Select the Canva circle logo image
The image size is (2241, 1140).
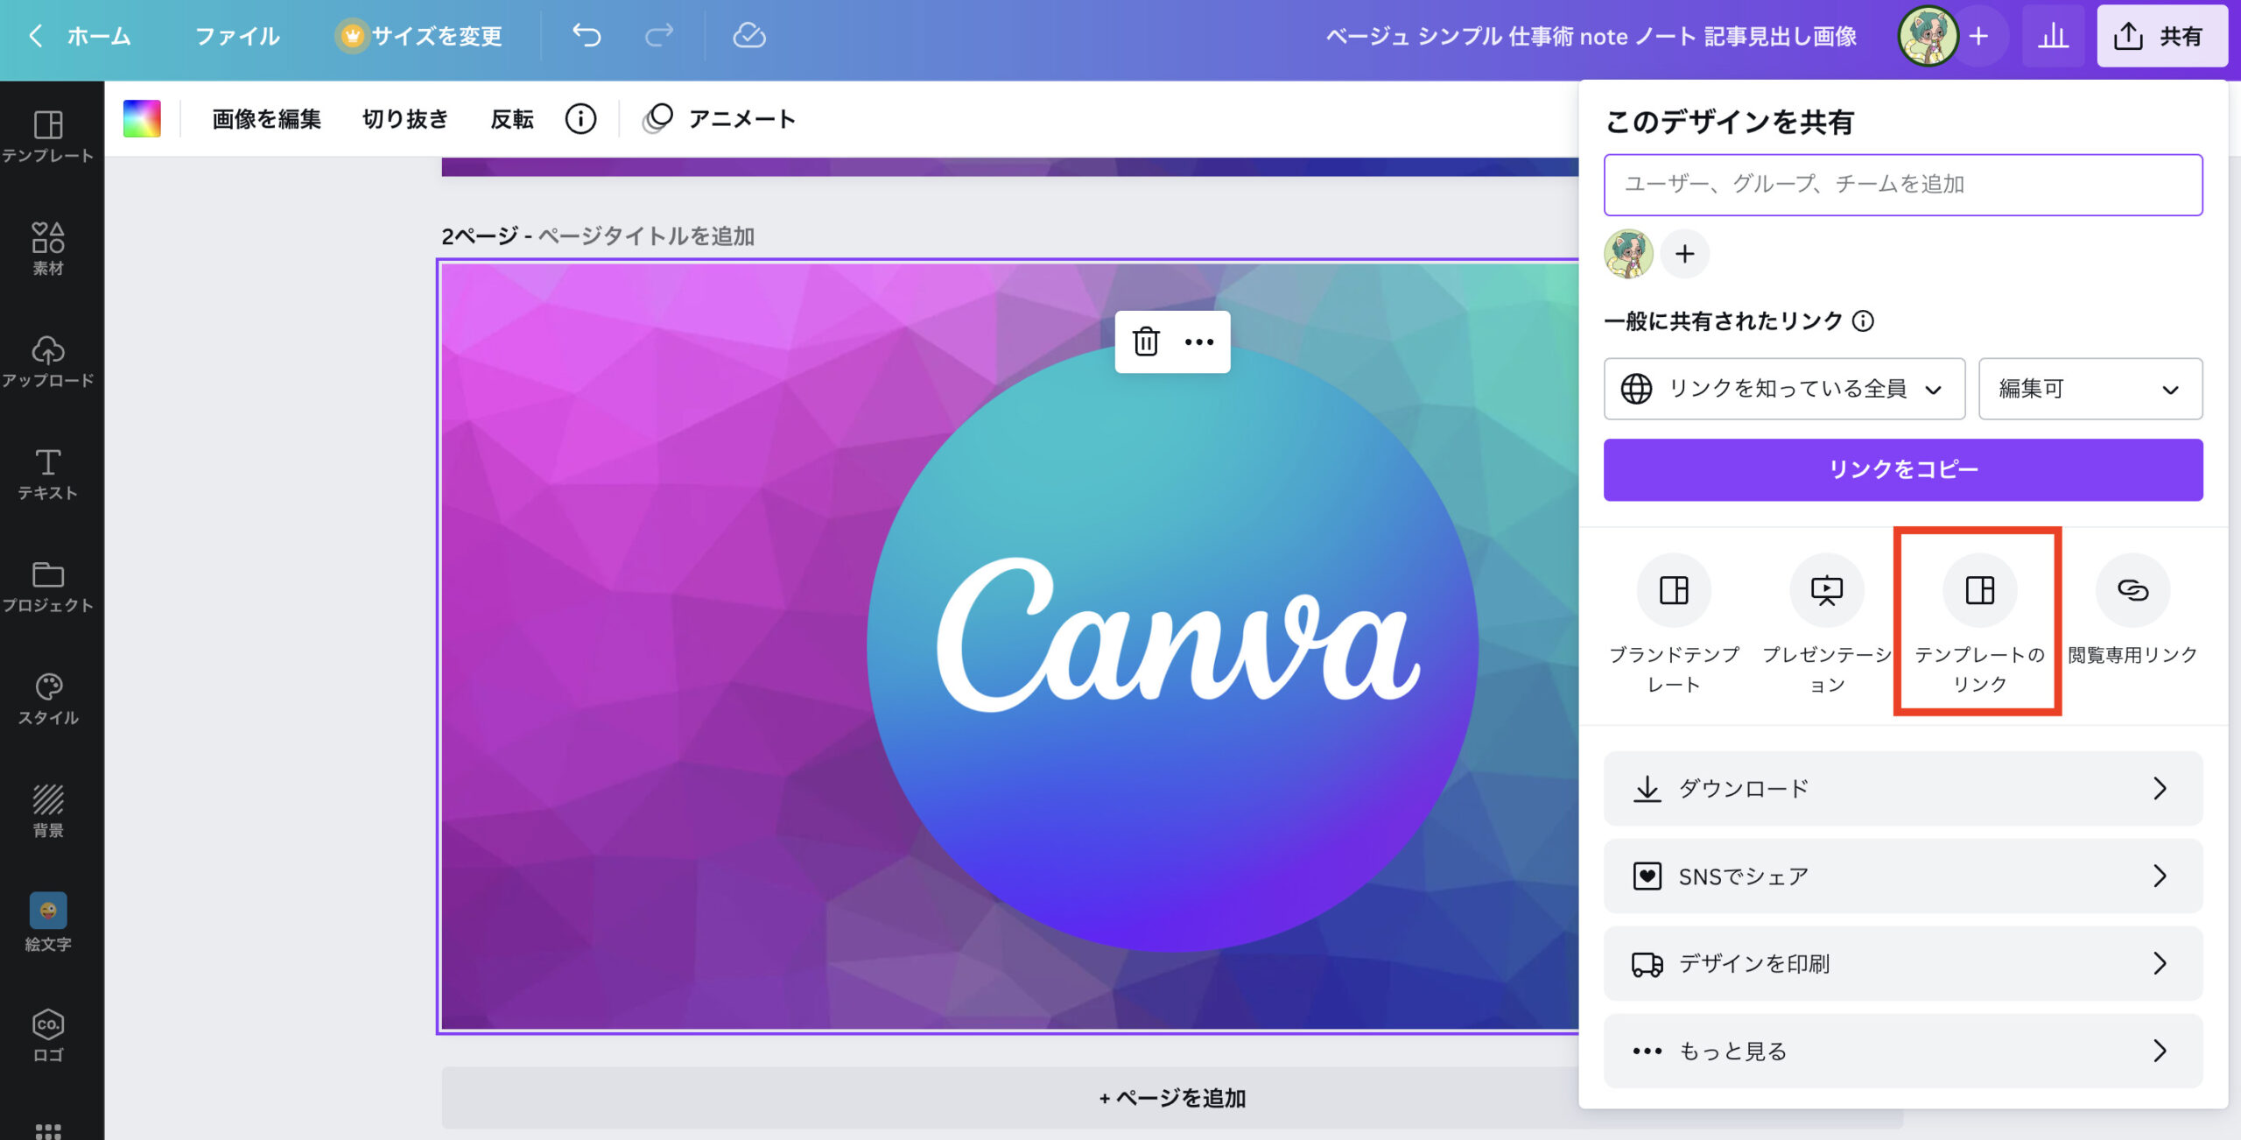(1173, 646)
